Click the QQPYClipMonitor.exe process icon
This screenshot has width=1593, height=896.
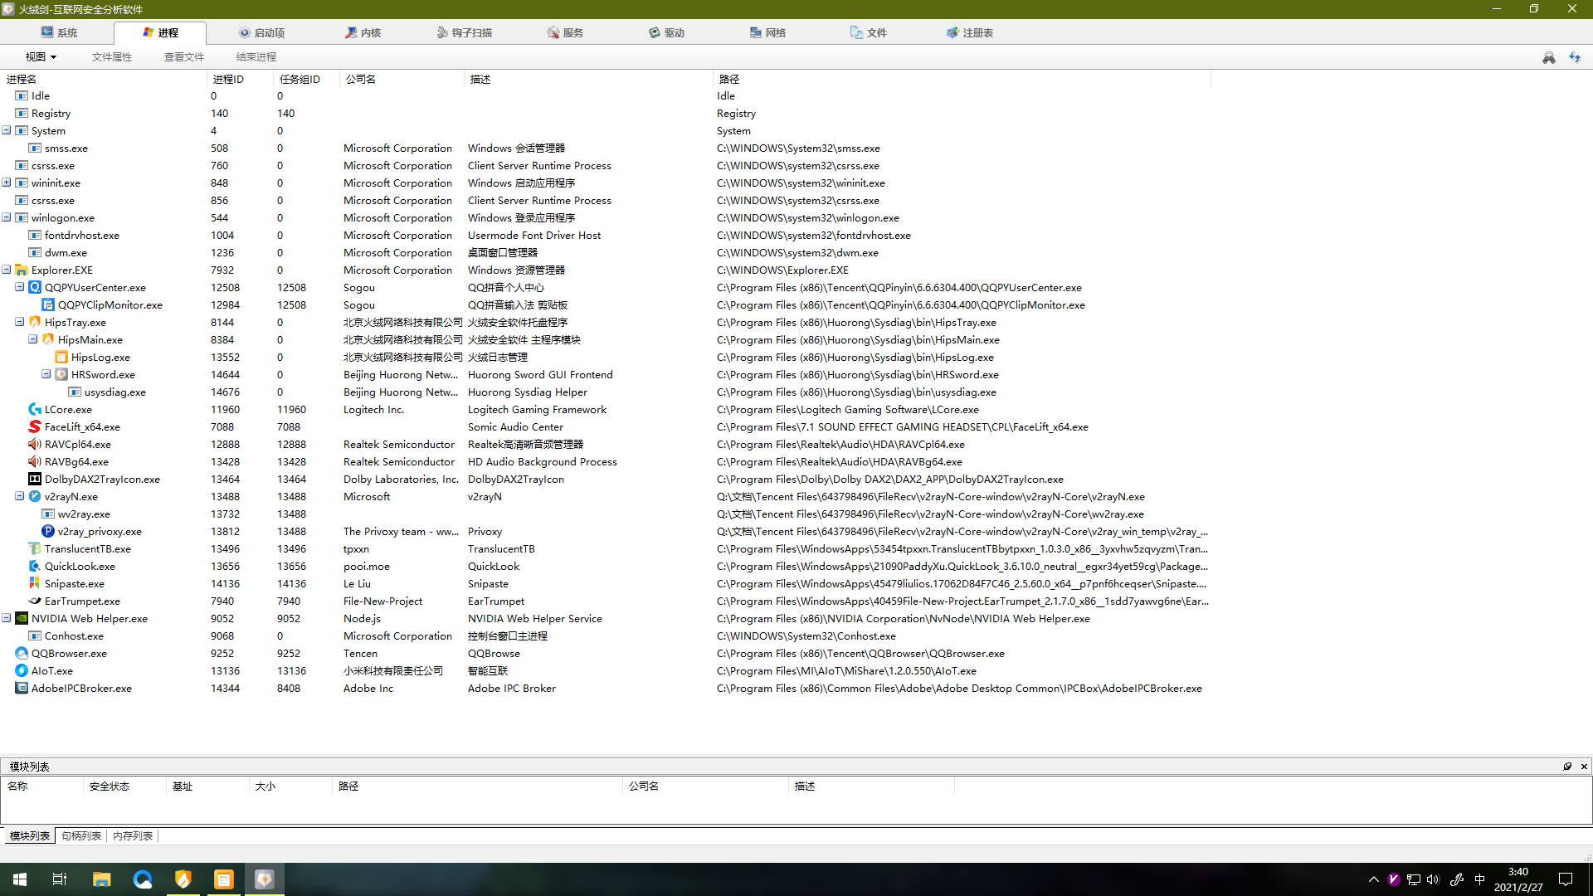coord(48,305)
